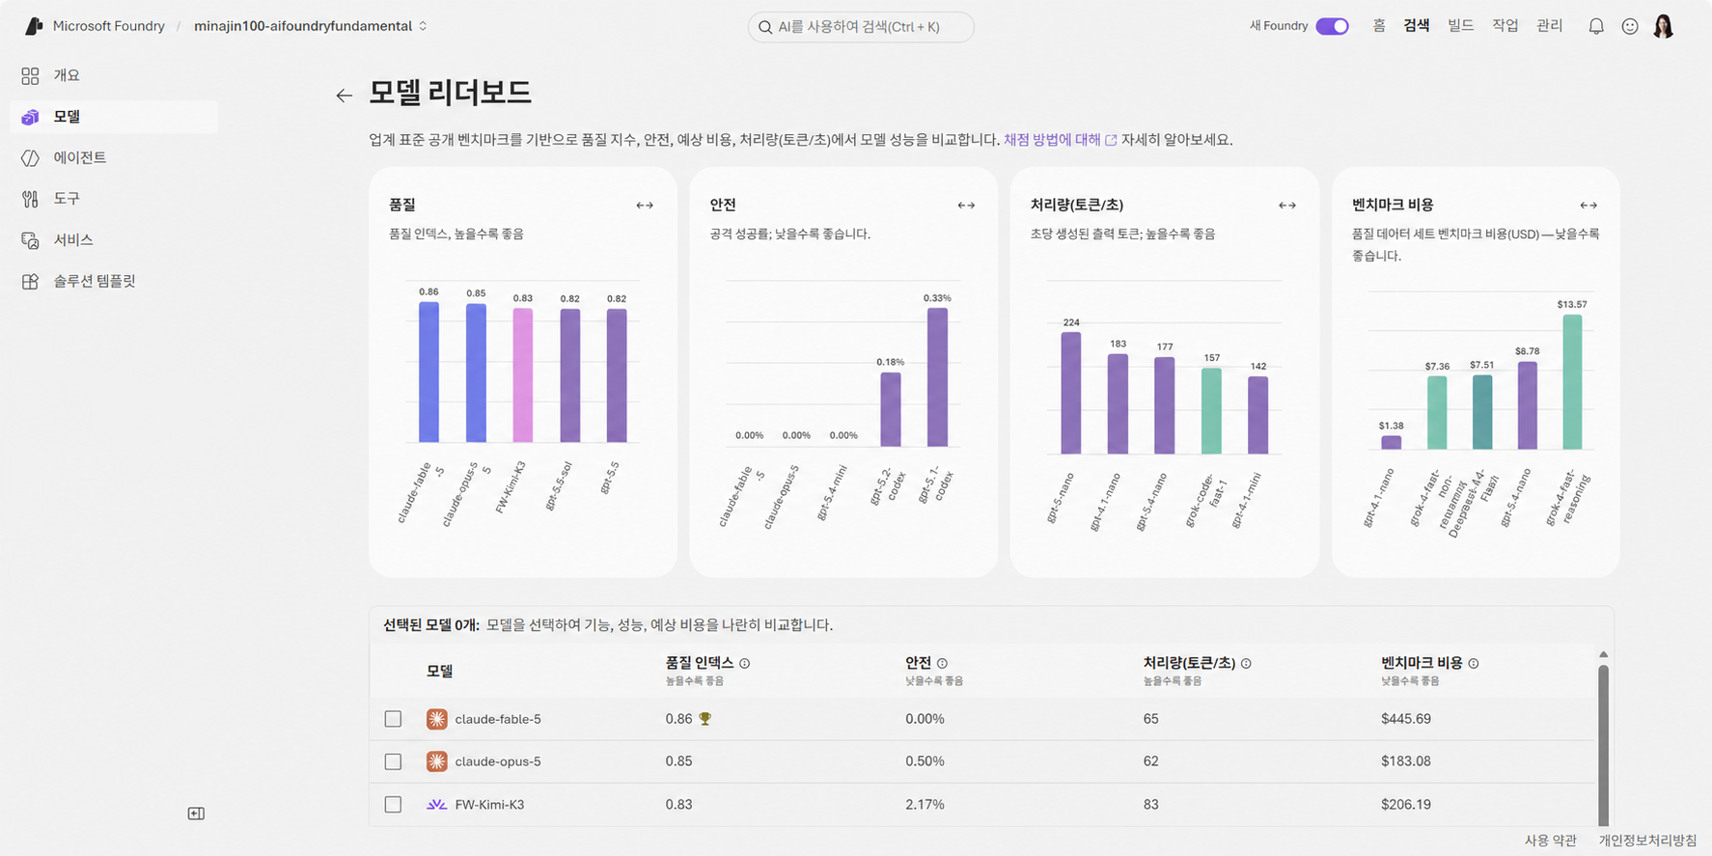Open the 사용 약관 link
Viewport: 1712px width, 856px height.
[1550, 841]
